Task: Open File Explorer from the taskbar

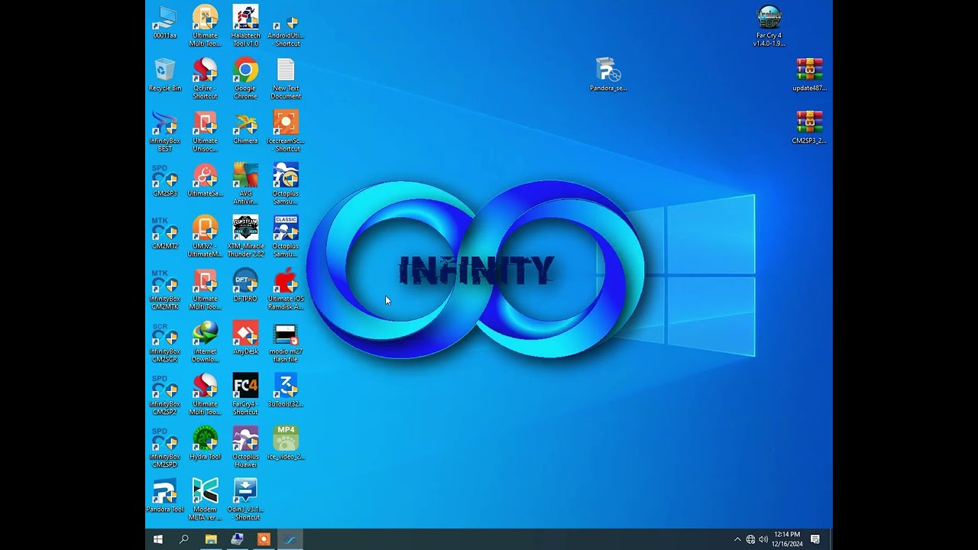Action: (211, 539)
